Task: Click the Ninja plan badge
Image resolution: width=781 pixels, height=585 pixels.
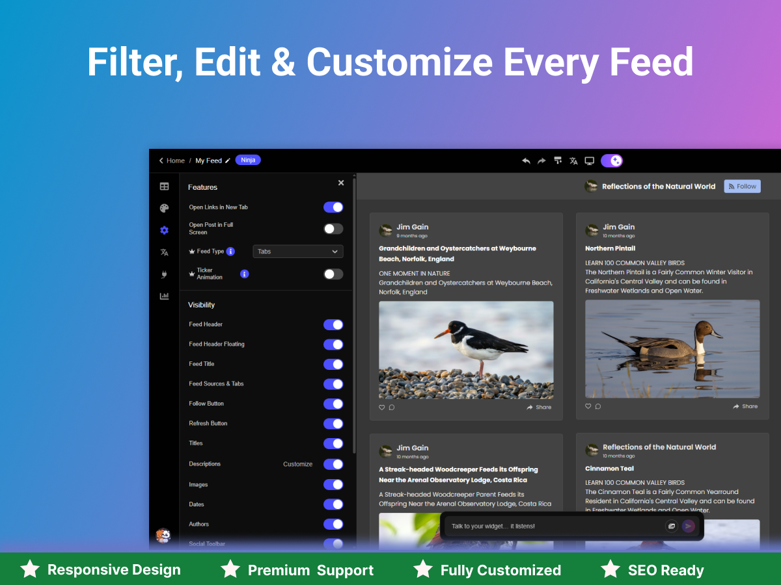Action: [248, 160]
